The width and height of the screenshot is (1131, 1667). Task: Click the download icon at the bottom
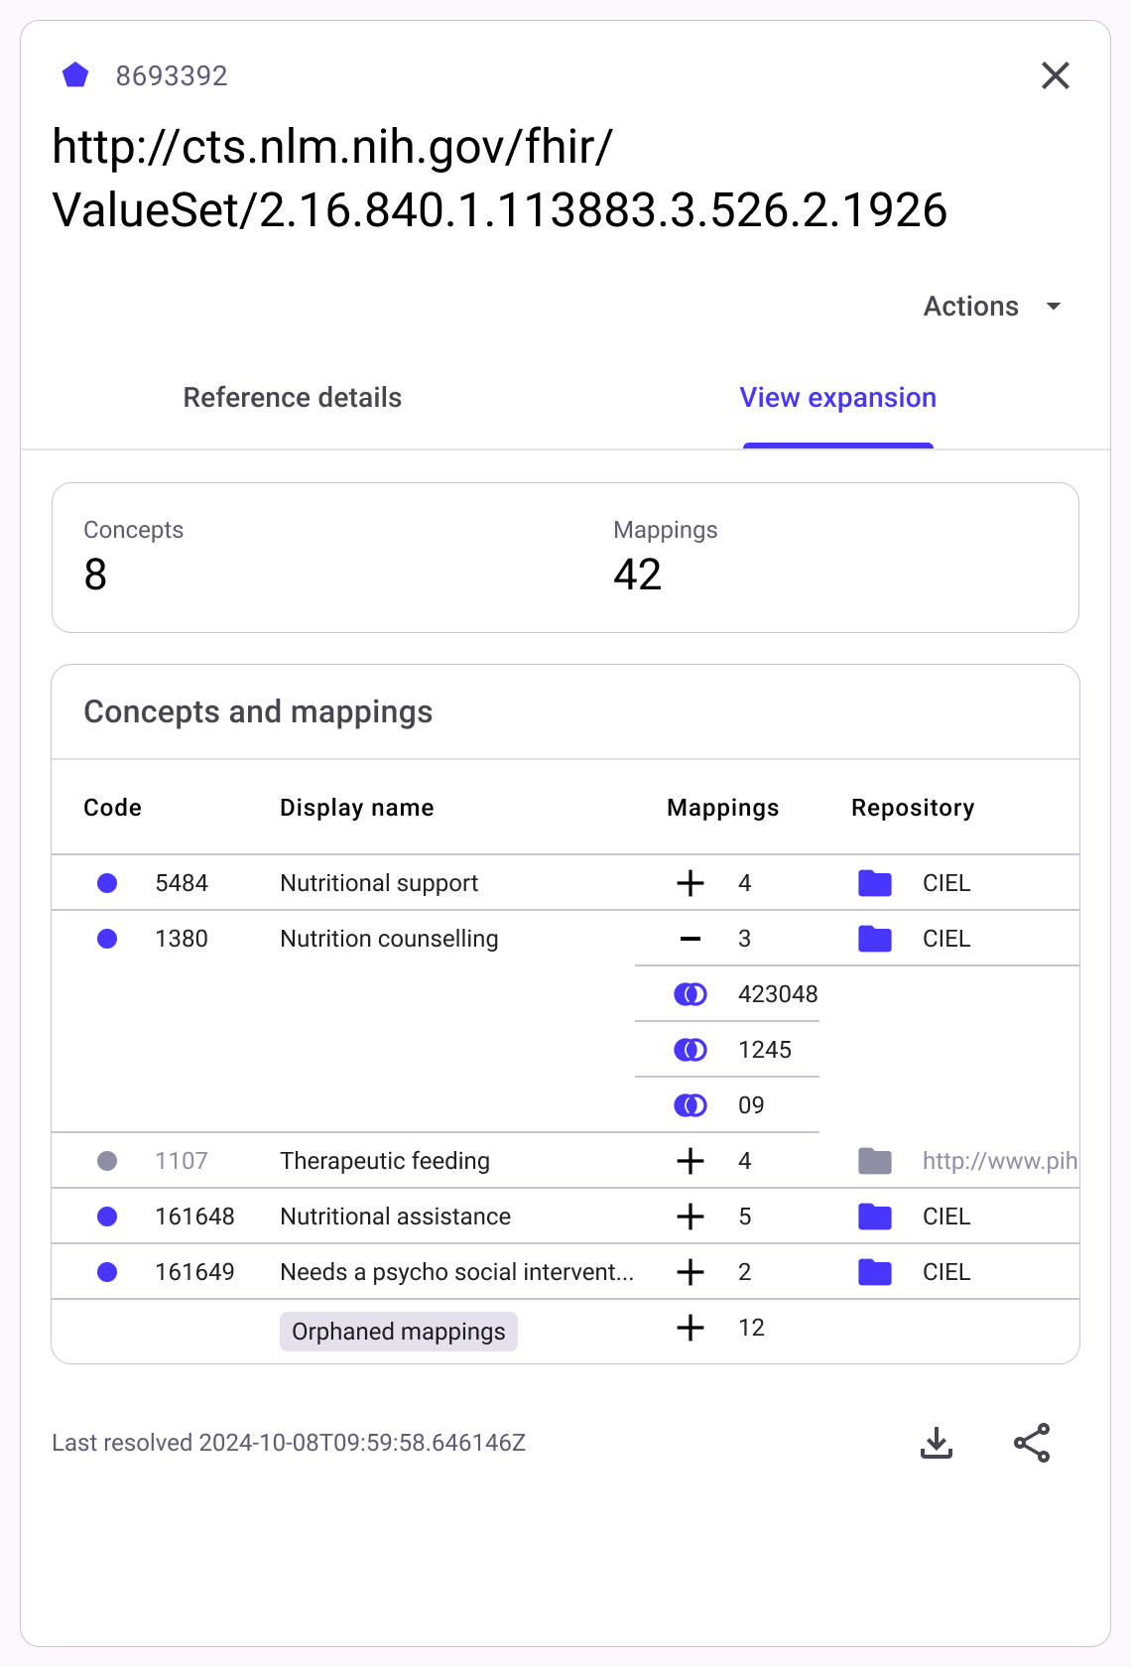click(936, 1443)
